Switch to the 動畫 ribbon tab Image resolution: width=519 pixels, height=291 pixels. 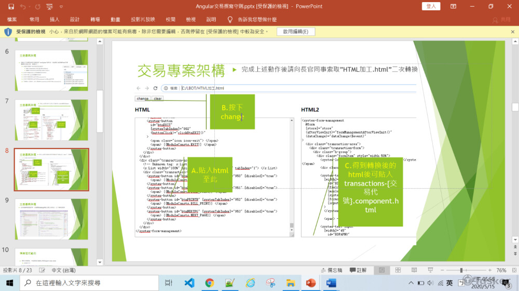115,20
